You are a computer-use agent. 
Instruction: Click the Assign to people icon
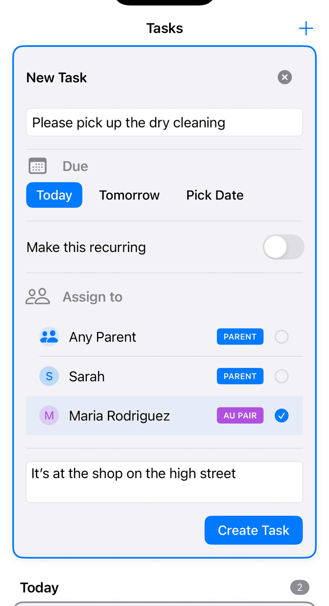coord(37,296)
